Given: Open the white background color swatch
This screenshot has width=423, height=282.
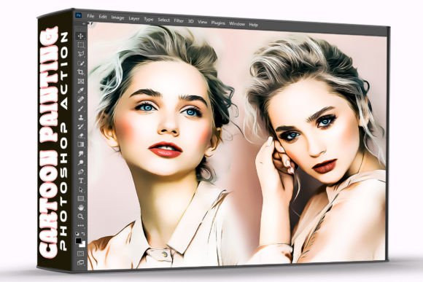Looking at the screenshot, I should tap(82, 244).
